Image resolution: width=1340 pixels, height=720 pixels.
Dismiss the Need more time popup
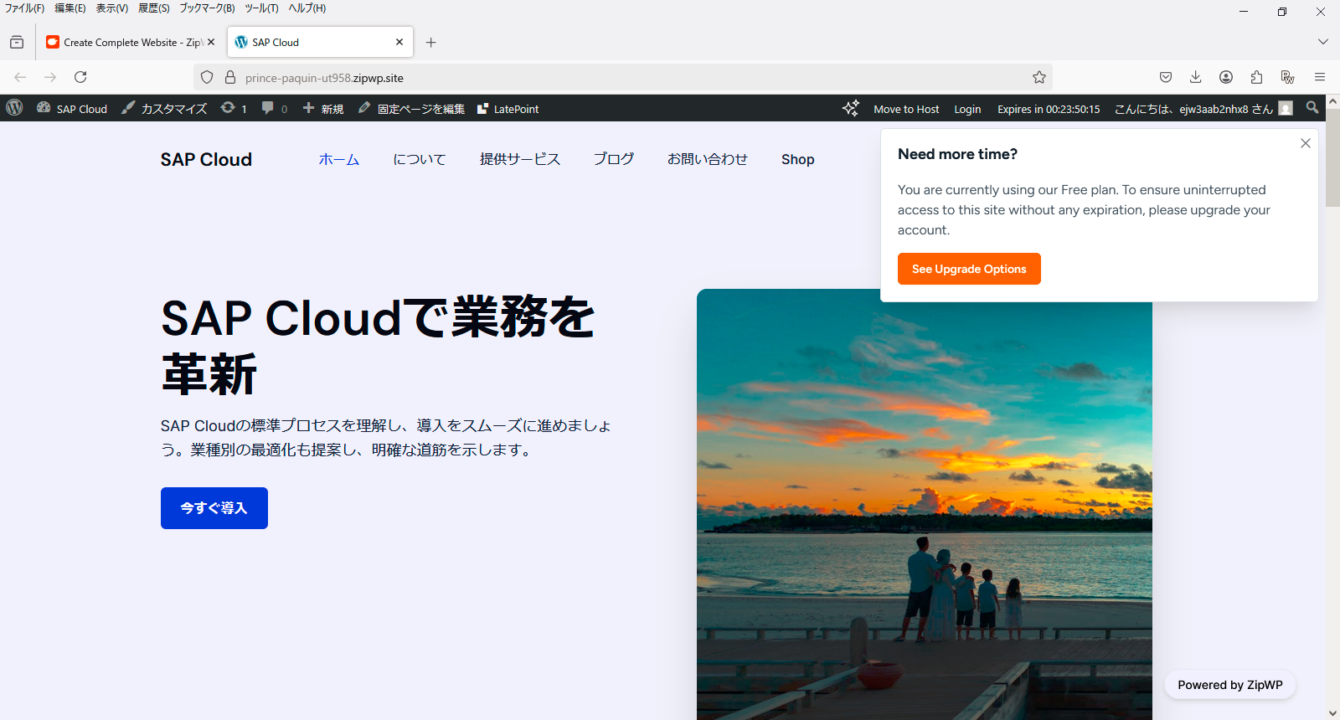(1306, 143)
